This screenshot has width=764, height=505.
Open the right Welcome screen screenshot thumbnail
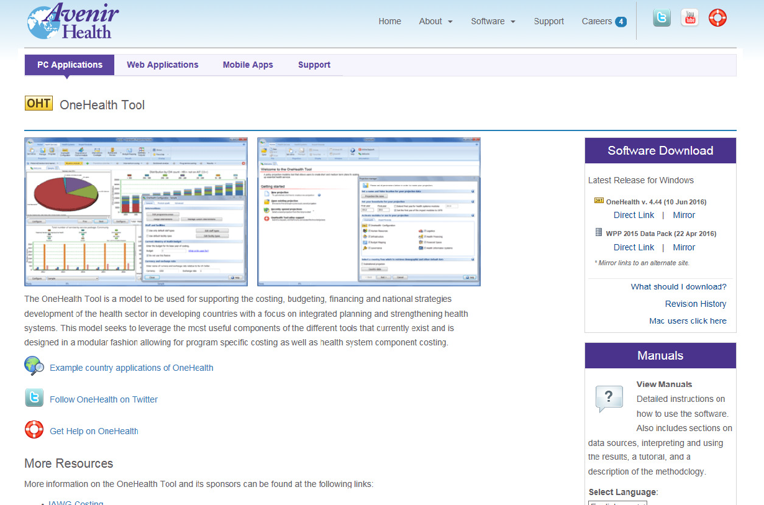369,212
